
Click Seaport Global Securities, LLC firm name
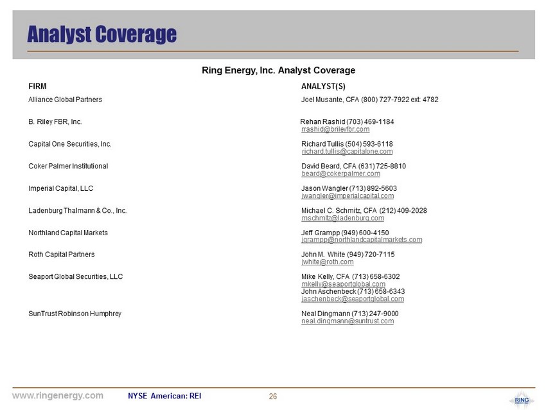76,276
